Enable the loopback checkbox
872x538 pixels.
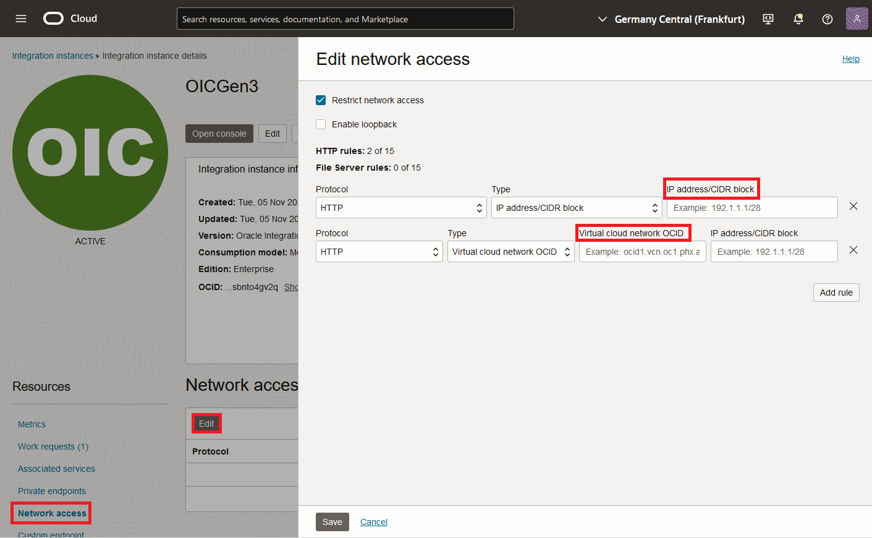tap(321, 124)
